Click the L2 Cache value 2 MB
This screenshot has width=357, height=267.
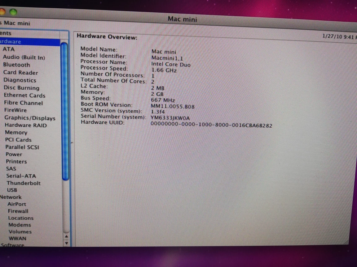click(x=157, y=88)
